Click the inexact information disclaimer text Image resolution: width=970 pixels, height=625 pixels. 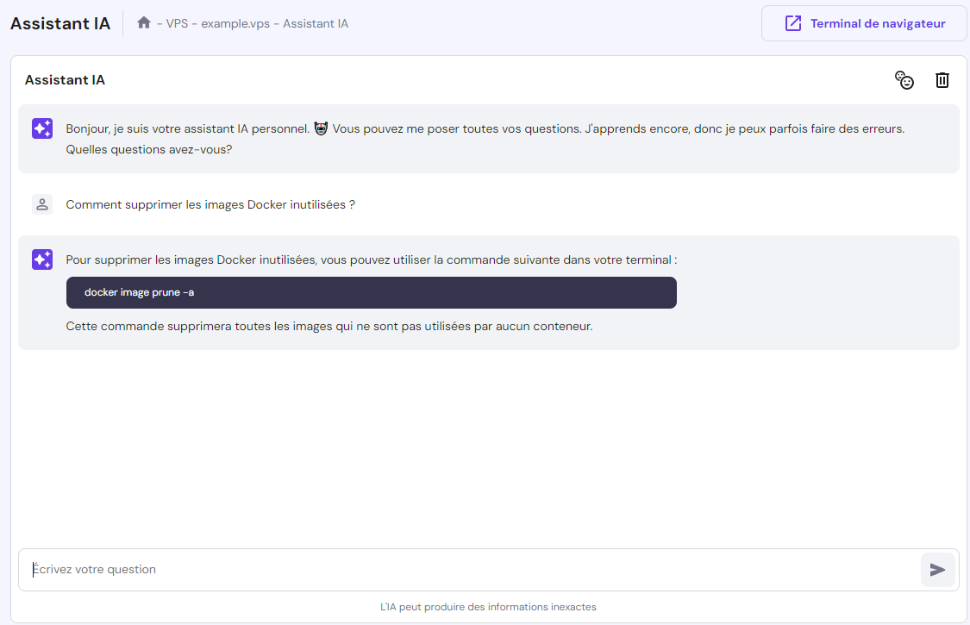coord(489,606)
